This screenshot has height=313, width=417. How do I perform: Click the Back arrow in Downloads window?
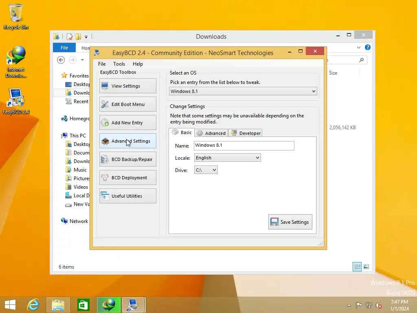pos(61,60)
